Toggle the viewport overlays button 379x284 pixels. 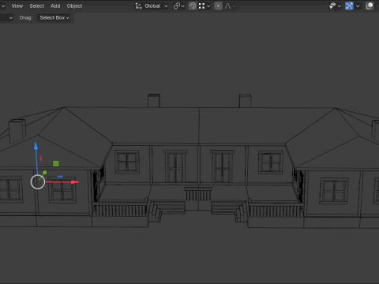click(x=370, y=6)
